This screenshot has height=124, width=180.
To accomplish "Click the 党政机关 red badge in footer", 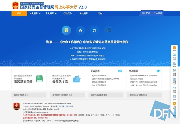I will click(x=16, y=106).
